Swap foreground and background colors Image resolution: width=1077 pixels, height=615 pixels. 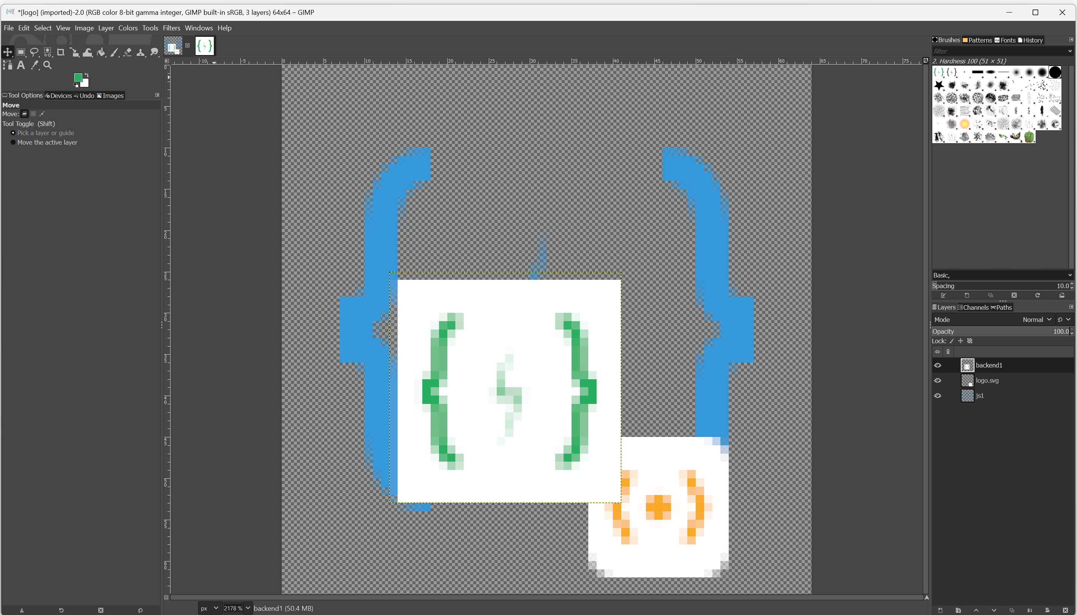(x=87, y=75)
